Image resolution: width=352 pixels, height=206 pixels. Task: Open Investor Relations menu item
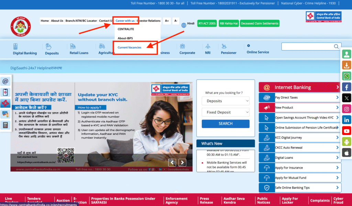click(148, 21)
